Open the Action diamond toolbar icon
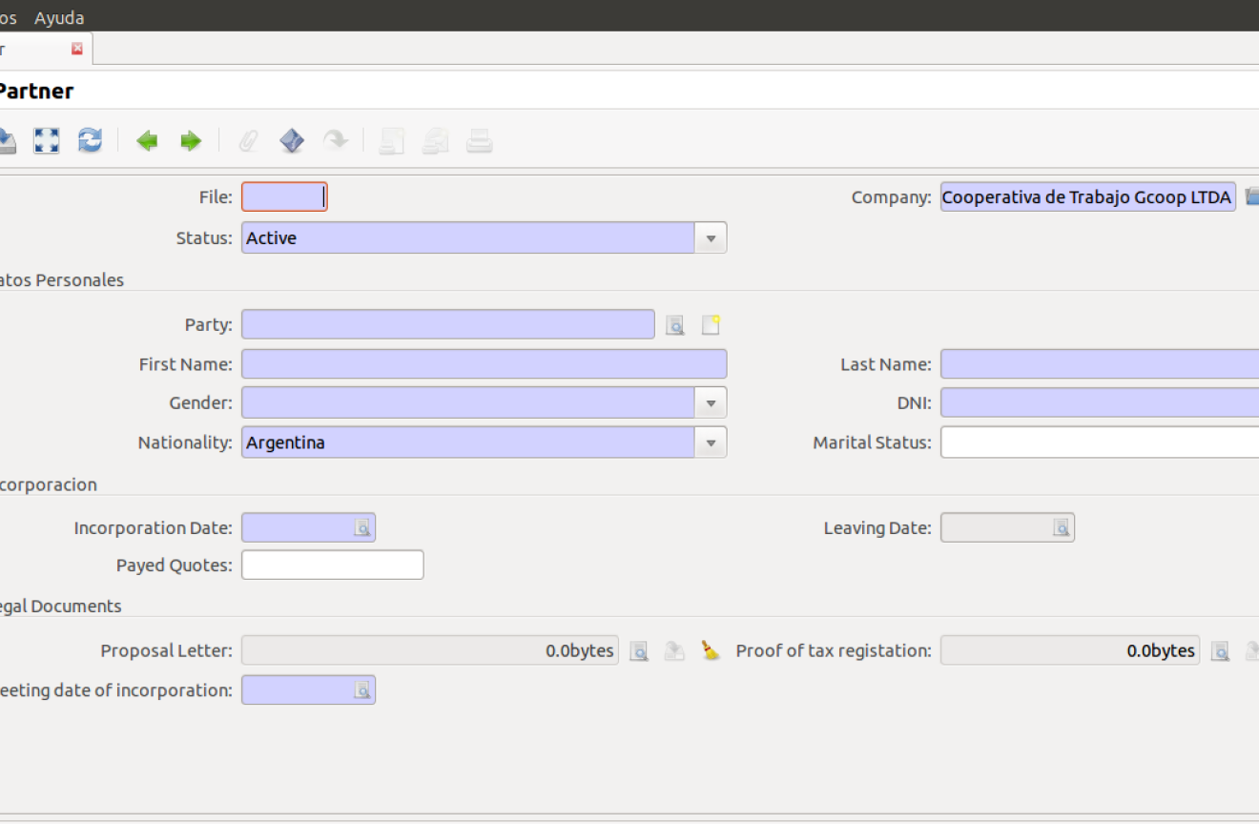This screenshot has width=1259, height=824. click(292, 141)
